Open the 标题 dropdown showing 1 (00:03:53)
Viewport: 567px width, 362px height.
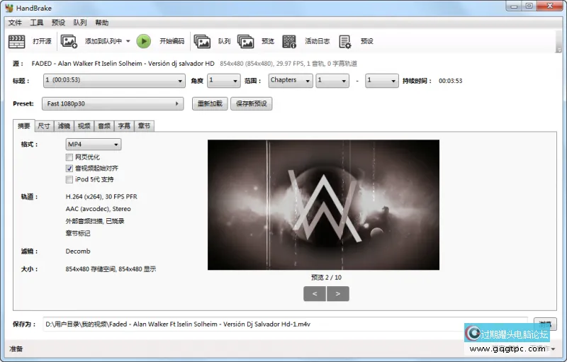[114, 81]
